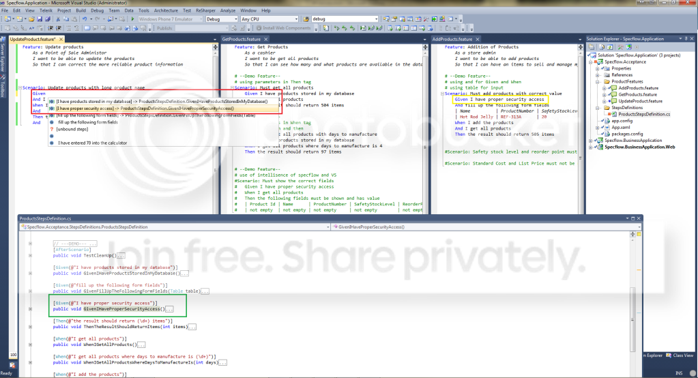Click Show All Files icon in Solution Explorer
The image size is (698, 378).
point(602,47)
